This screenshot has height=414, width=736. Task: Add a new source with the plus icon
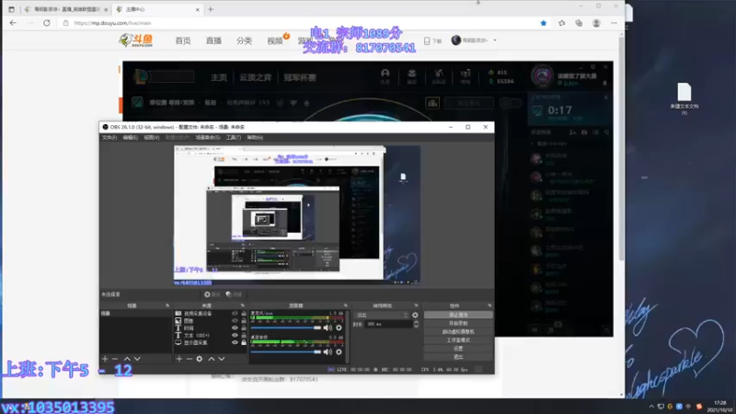click(x=179, y=359)
